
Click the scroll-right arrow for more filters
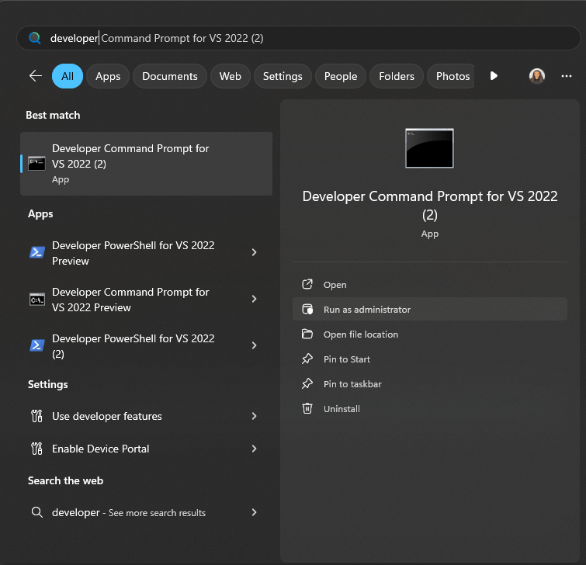pyautogui.click(x=494, y=76)
